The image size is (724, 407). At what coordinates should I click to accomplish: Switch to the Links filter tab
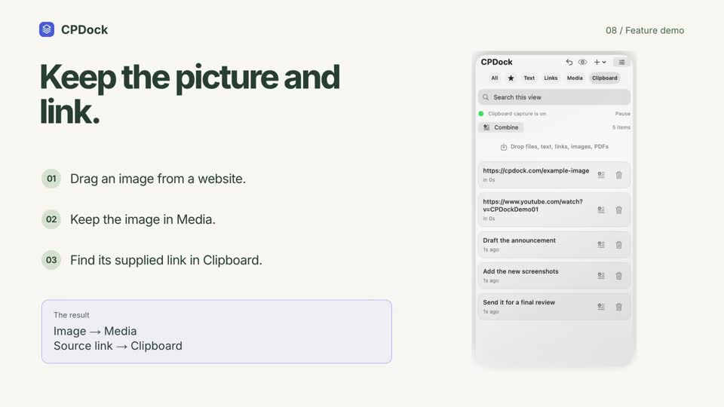551,78
